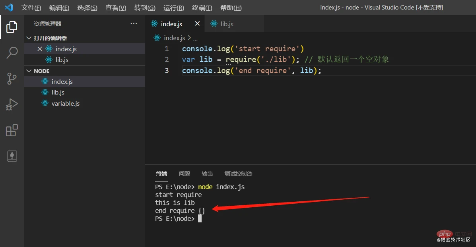This screenshot has width=476, height=247.
Task: Close index.js in the open editors list
Action: (x=39, y=49)
